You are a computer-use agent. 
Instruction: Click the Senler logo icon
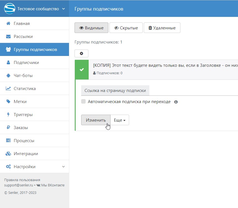[9, 9]
